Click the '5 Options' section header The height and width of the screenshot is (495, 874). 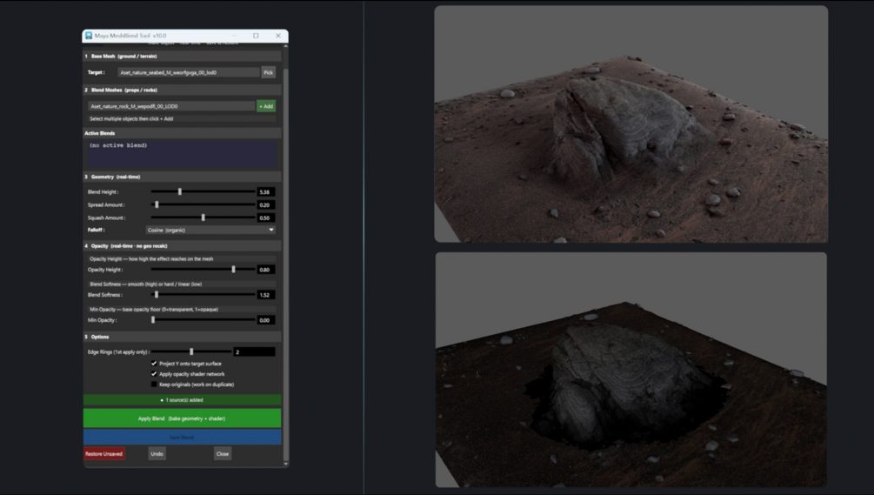[182, 337]
